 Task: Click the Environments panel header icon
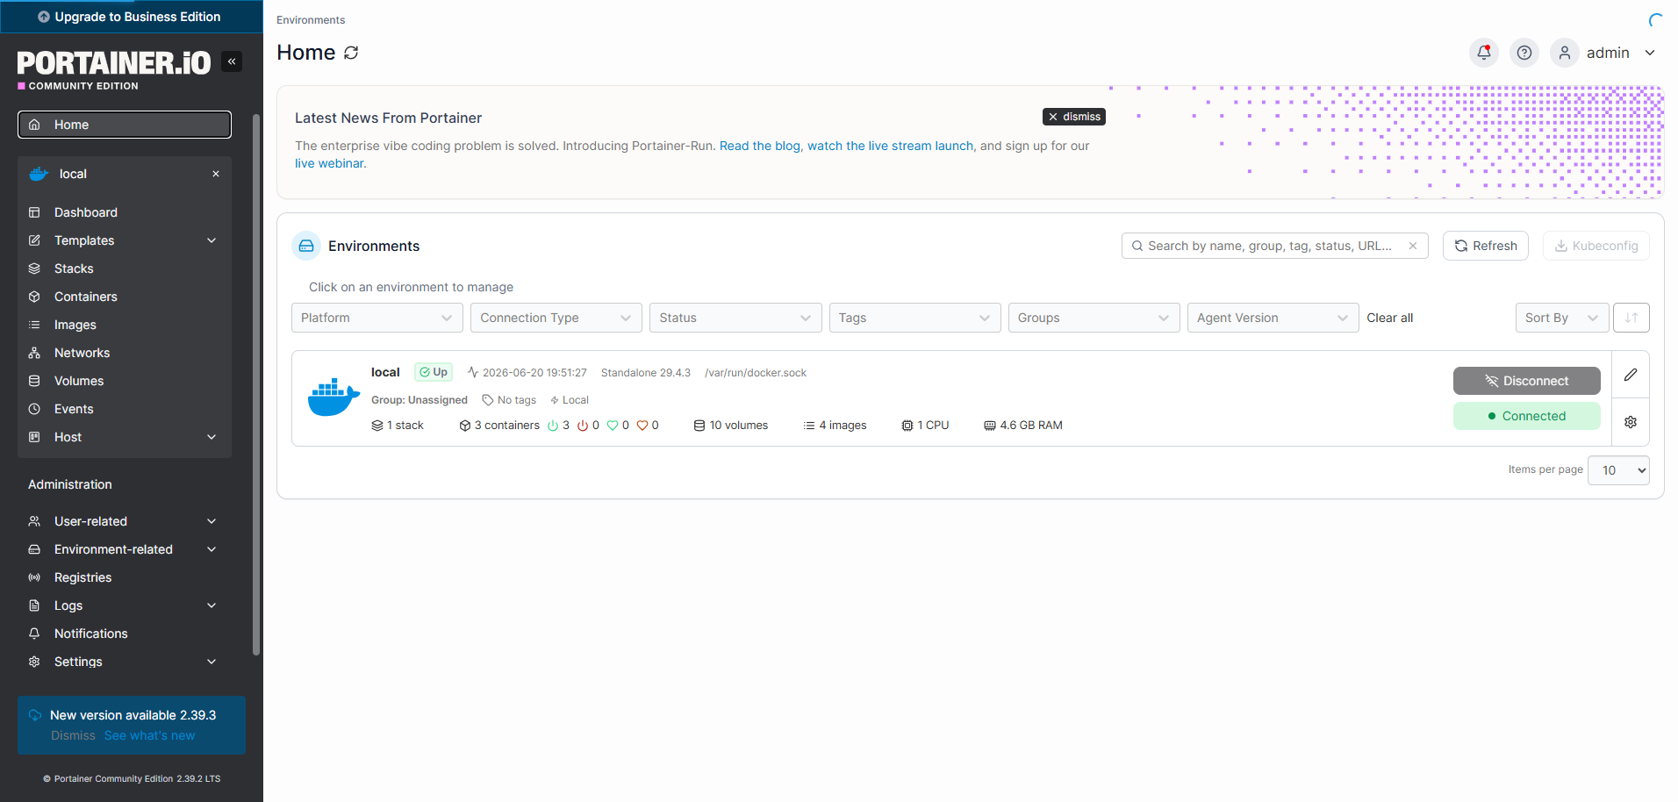point(306,246)
